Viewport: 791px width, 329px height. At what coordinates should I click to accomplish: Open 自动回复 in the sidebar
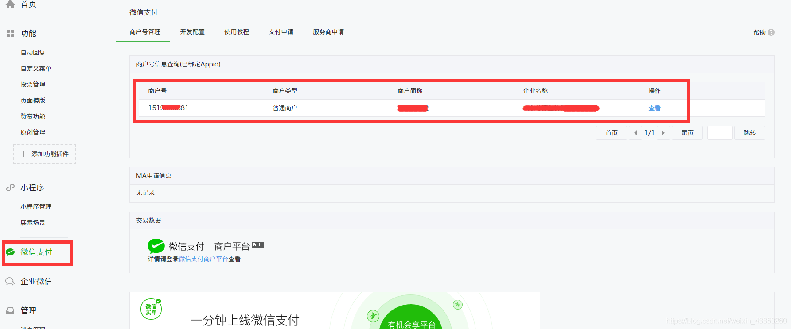(33, 53)
